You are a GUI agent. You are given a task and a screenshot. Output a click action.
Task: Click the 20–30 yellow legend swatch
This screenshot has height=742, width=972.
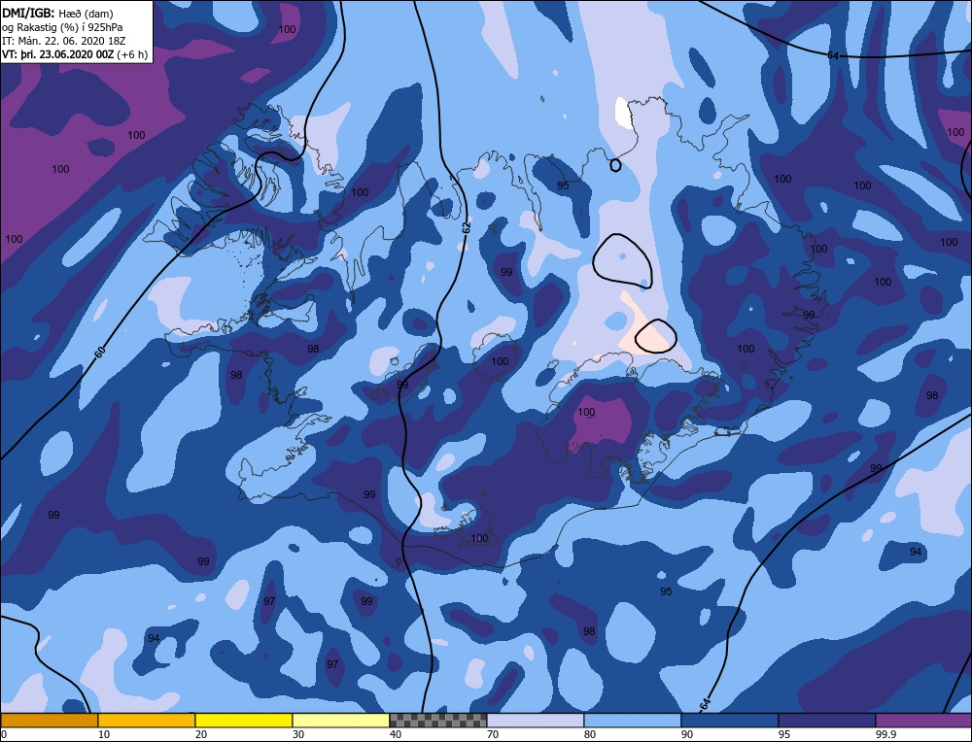point(244,720)
